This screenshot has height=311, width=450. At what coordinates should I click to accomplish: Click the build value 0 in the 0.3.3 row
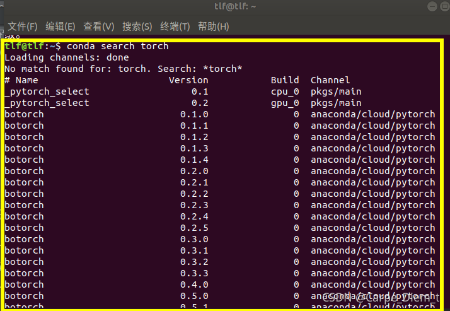coord(296,273)
